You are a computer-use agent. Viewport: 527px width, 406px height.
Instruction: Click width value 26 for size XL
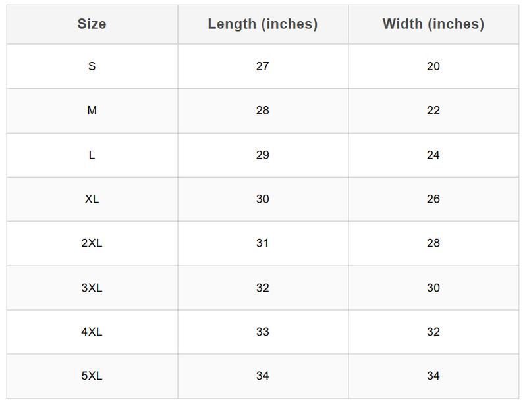point(433,199)
